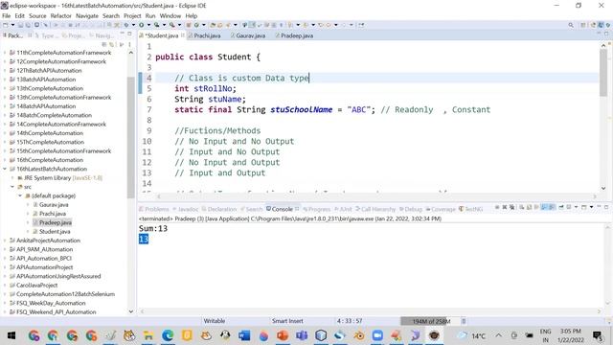Open the Coverage view tab

click(x=441, y=209)
